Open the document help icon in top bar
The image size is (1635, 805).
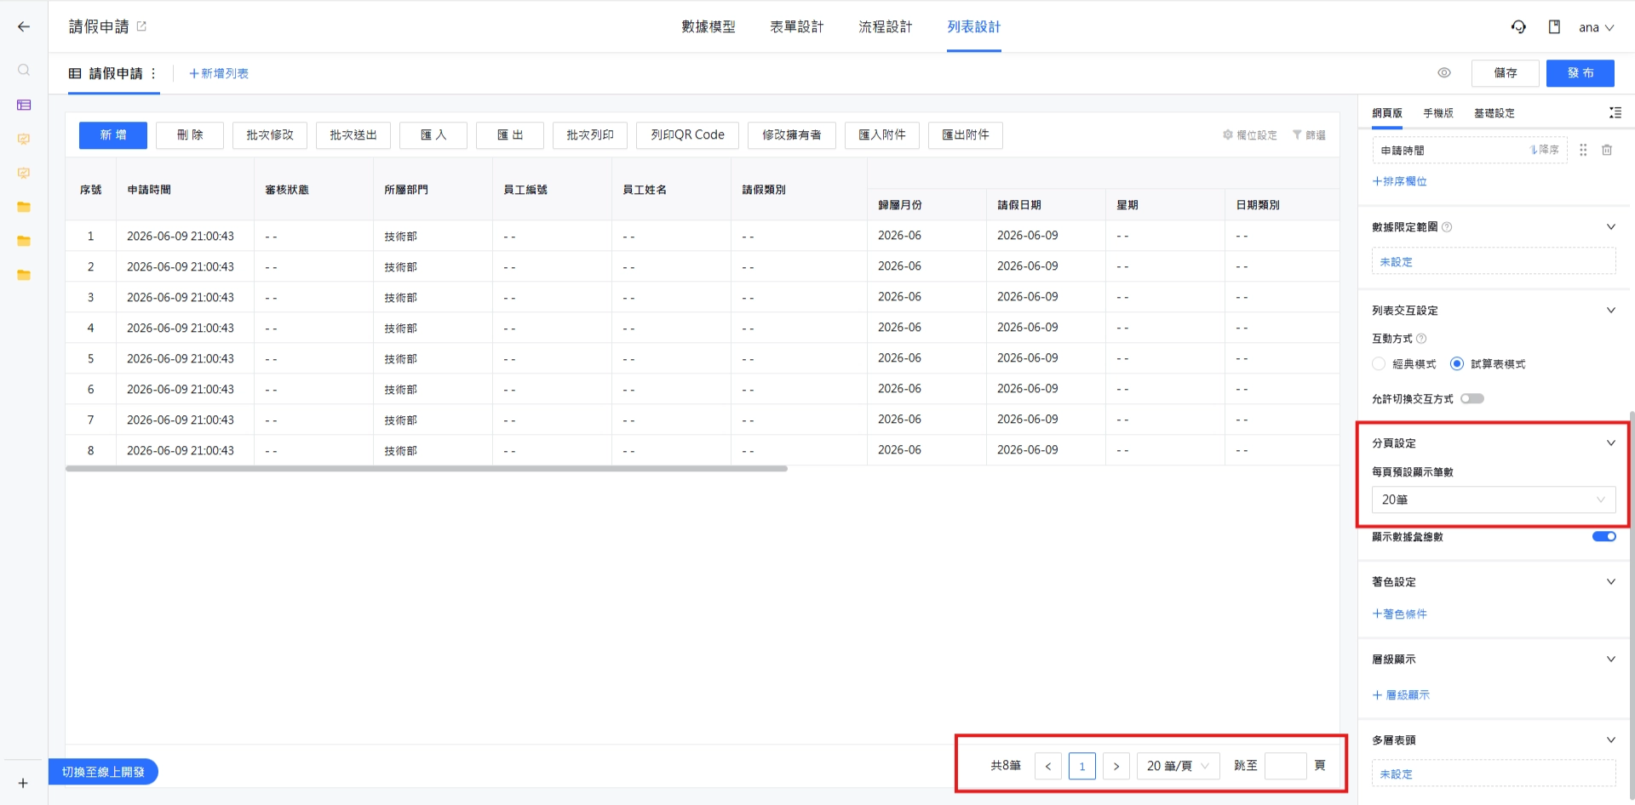pyautogui.click(x=1554, y=27)
